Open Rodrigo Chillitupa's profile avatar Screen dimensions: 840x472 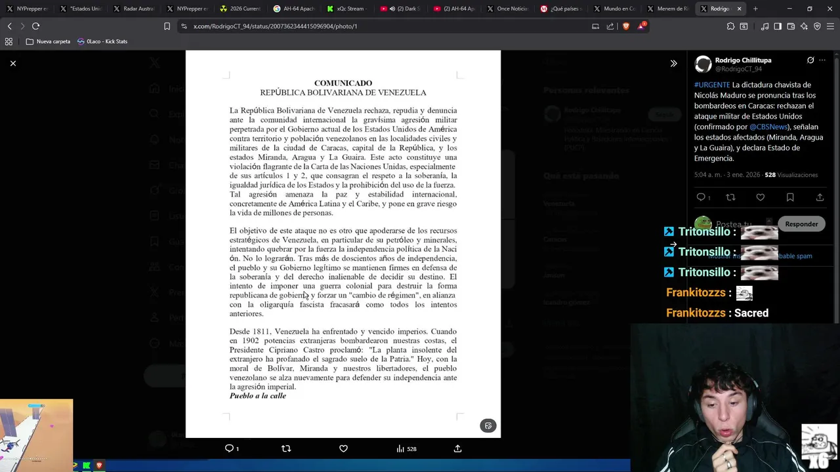[703, 64]
